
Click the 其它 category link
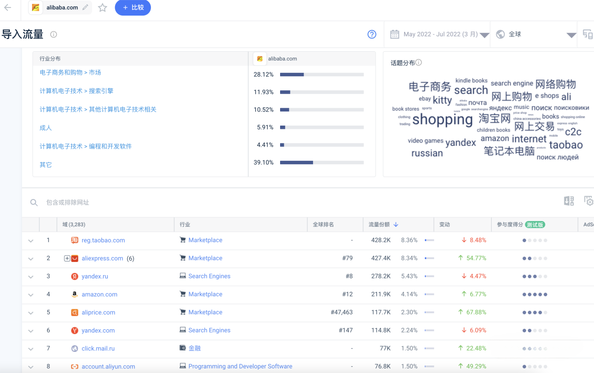(x=46, y=165)
